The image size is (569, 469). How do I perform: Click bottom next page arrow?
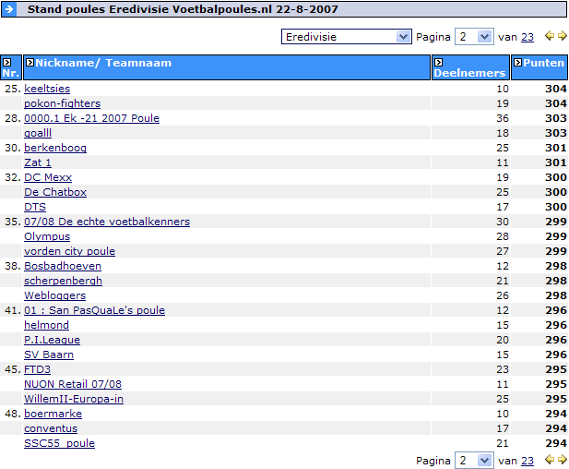coord(563,461)
